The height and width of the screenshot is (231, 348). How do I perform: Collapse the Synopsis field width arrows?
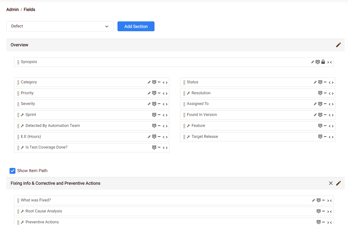tap(330, 62)
